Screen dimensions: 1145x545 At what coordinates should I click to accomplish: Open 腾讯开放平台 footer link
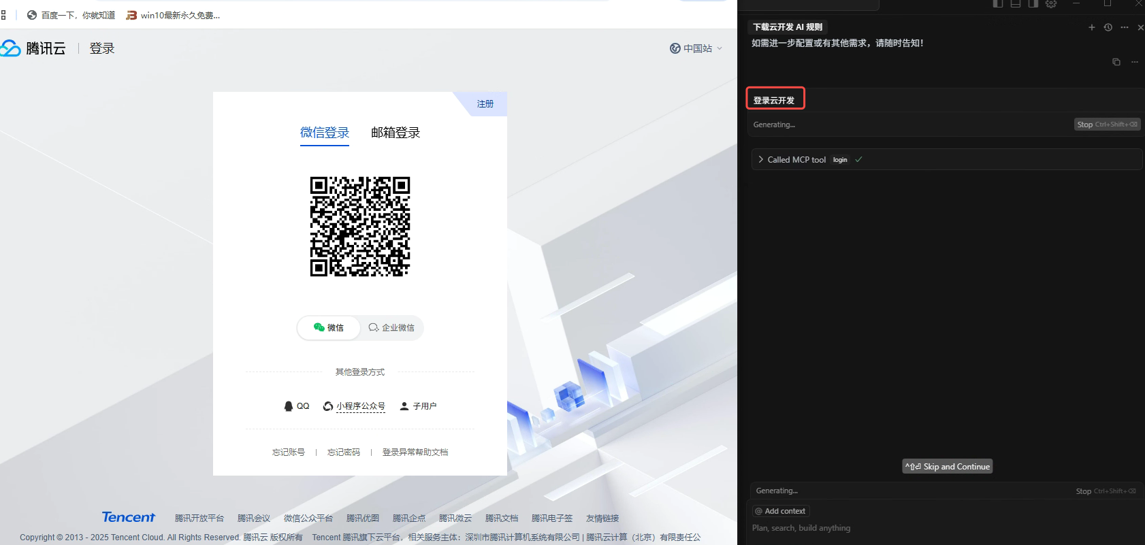click(199, 518)
